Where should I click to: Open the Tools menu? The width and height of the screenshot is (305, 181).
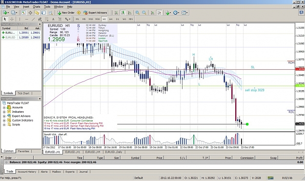click(47, 7)
